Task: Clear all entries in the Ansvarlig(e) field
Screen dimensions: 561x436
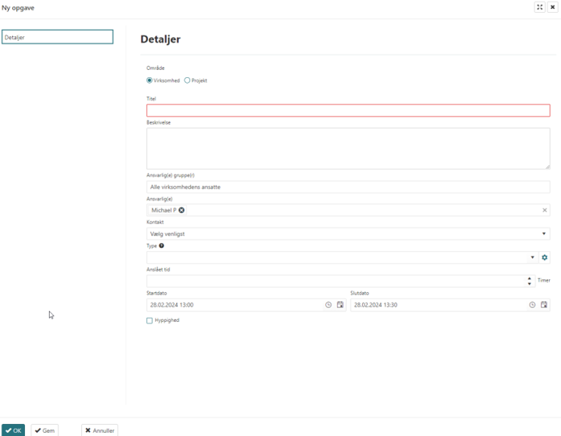Action: [545, 210]
